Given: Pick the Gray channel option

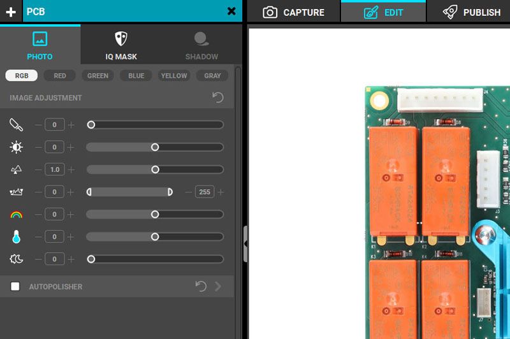Looking at the screenshot, I should tap(212, 75).
